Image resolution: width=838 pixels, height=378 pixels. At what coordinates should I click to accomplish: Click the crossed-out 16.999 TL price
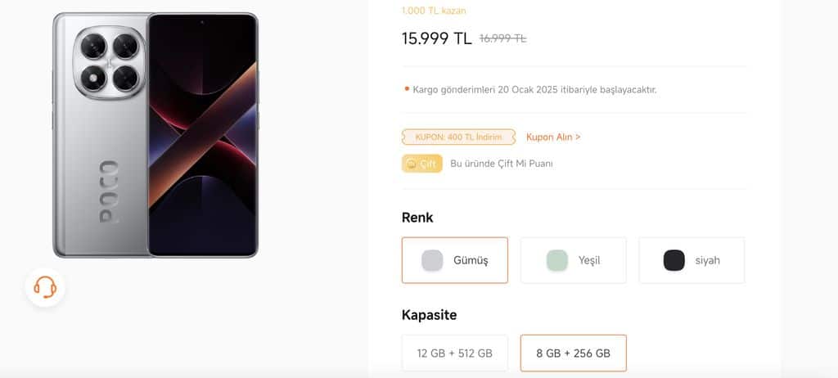tap(503, 38)
